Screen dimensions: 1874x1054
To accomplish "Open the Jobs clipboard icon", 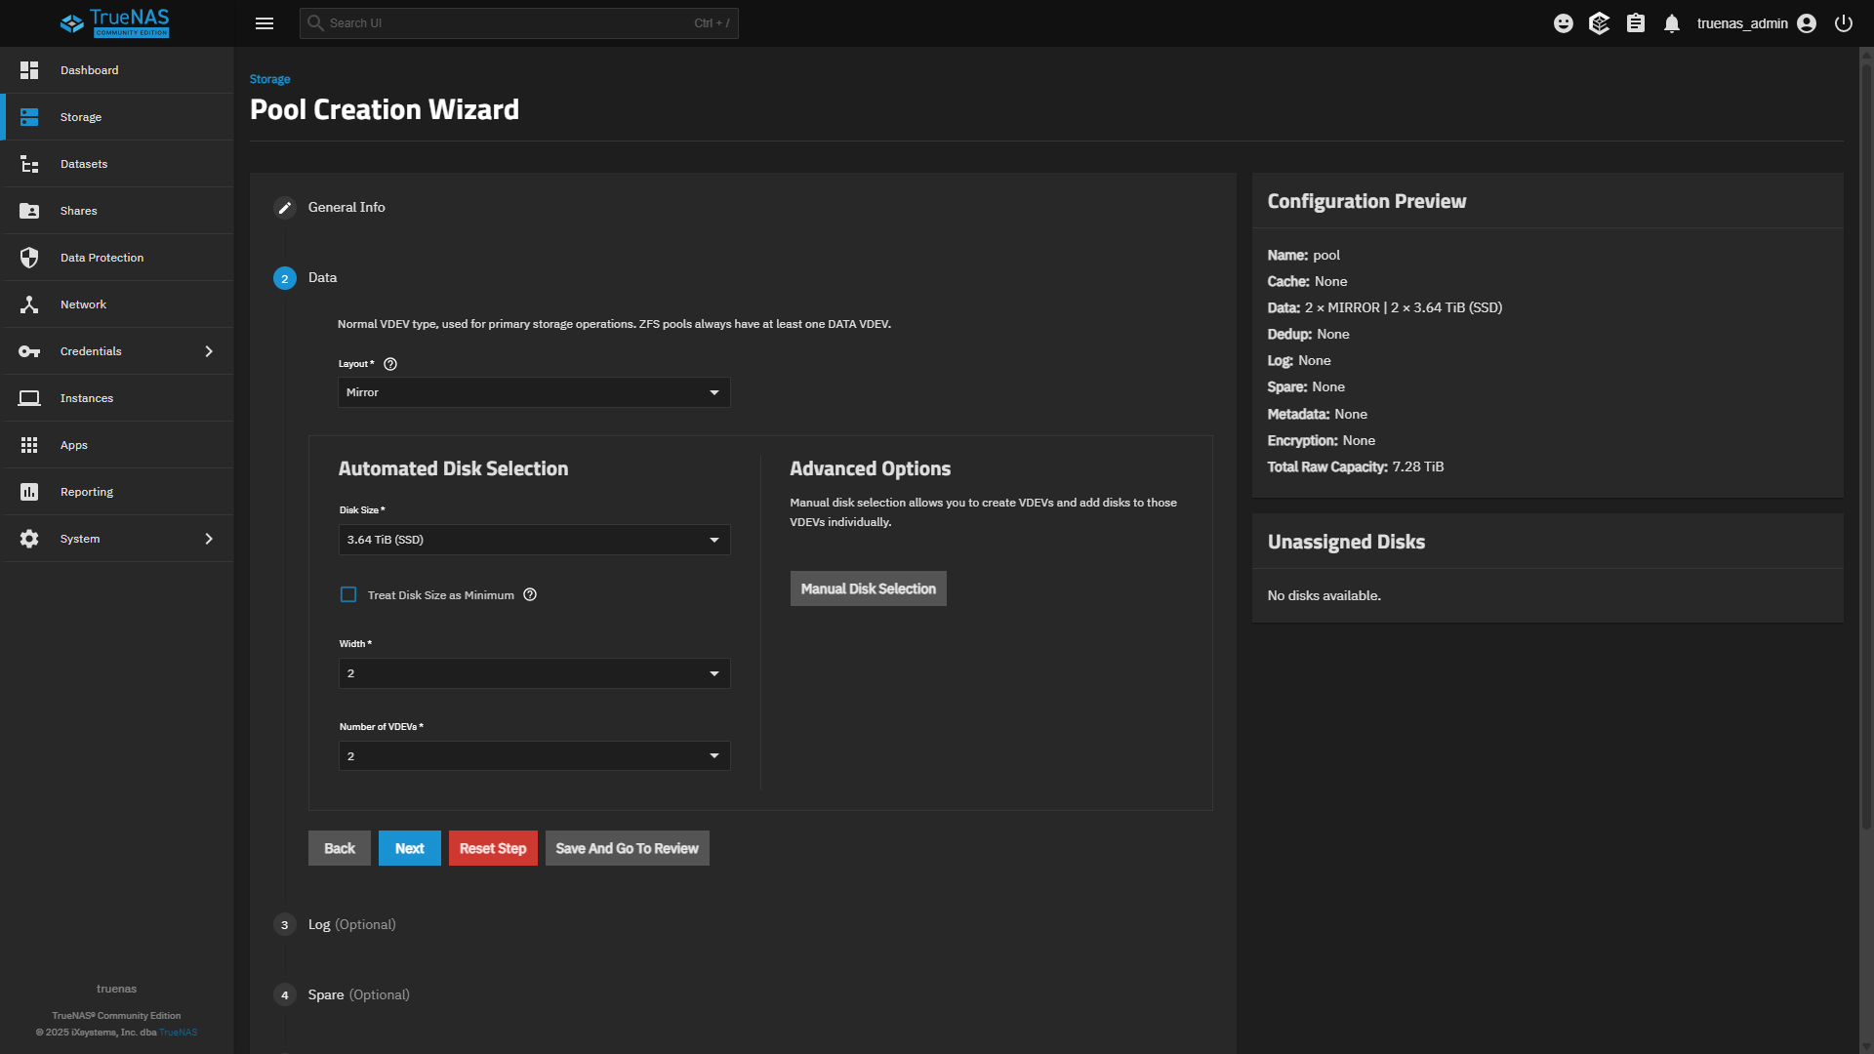I will coord(1636,23).
